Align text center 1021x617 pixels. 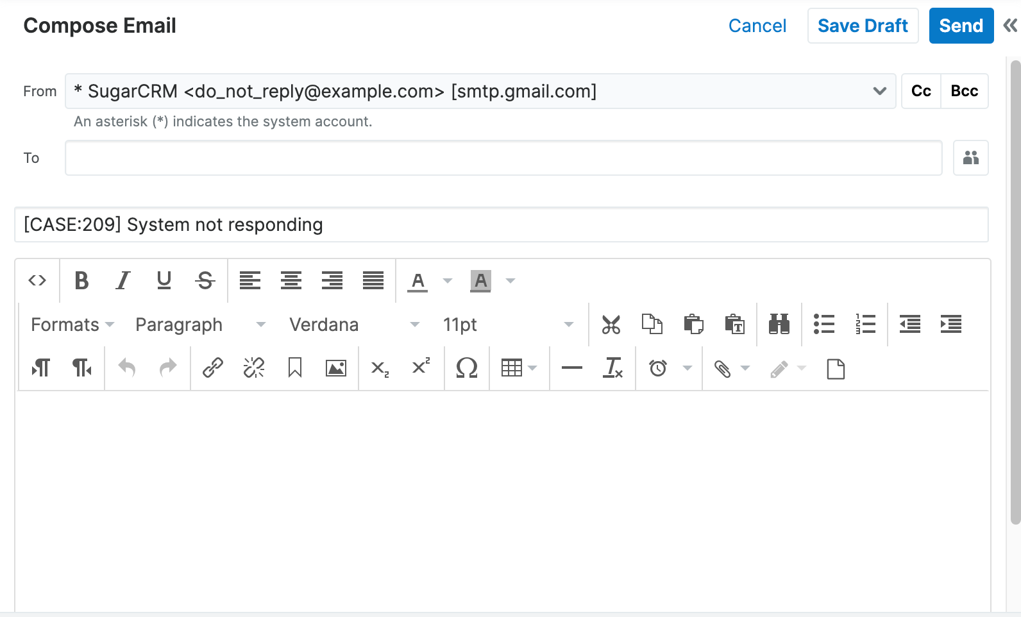[291, 280]
